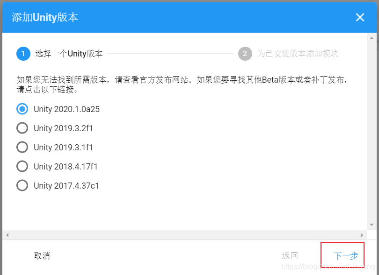
Task: Pick the Unity 2019.3.1f1 version
Action: pyautogui.click(x=22, y=147)
